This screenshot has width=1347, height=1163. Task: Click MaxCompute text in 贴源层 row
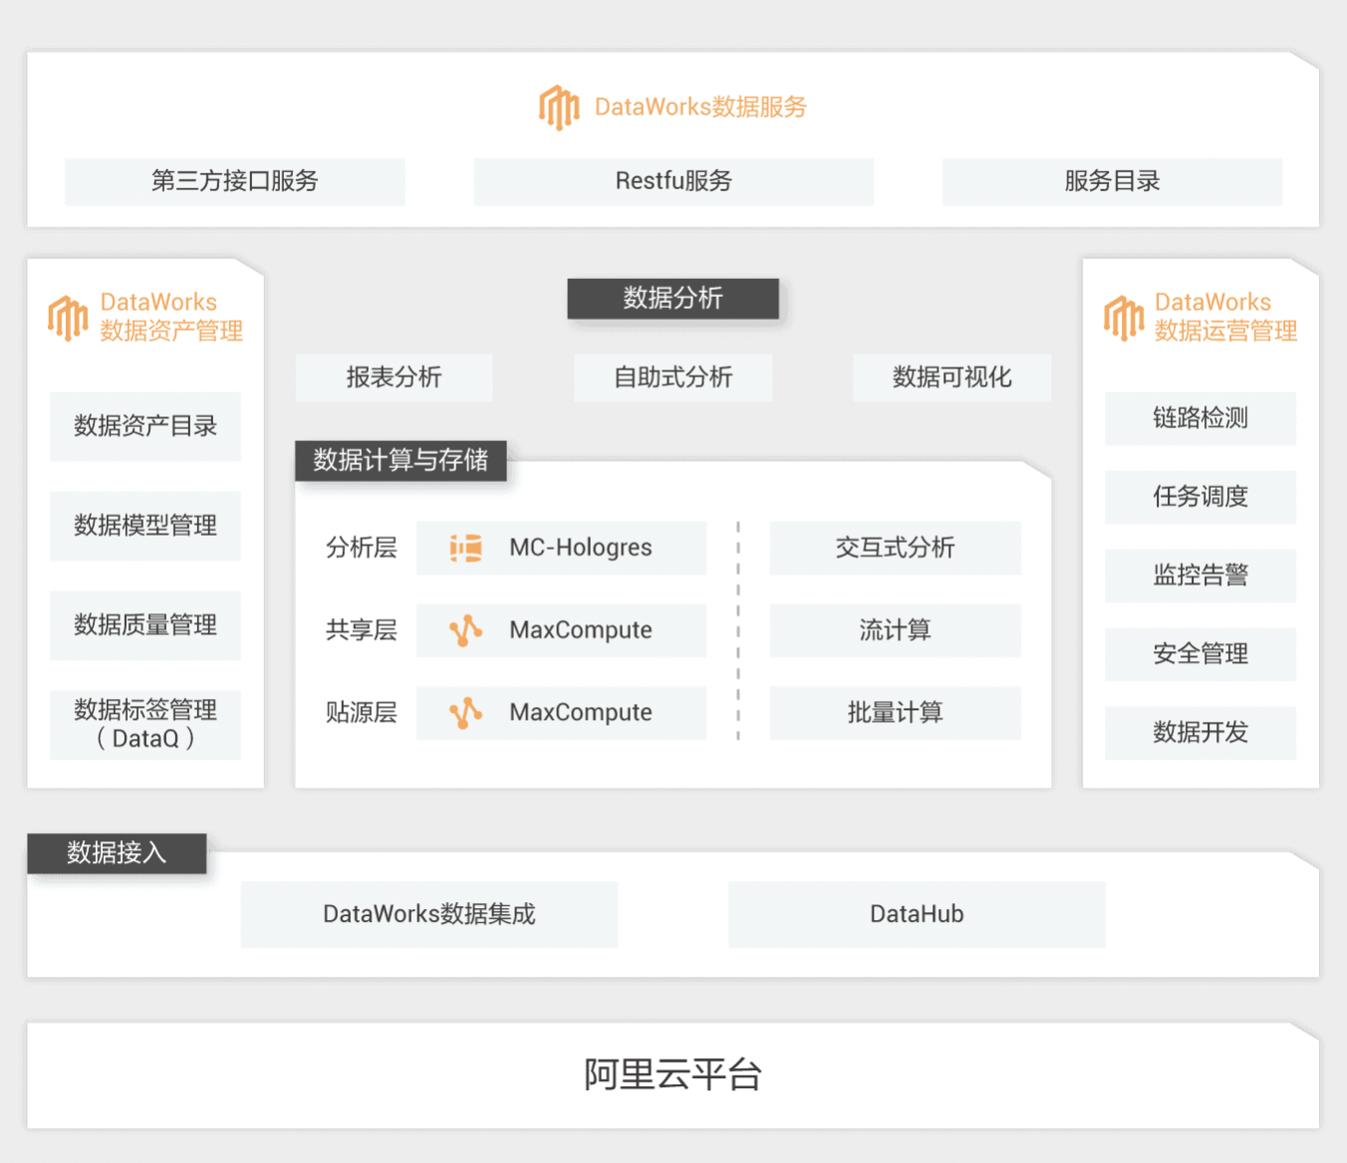click(581, 713)
